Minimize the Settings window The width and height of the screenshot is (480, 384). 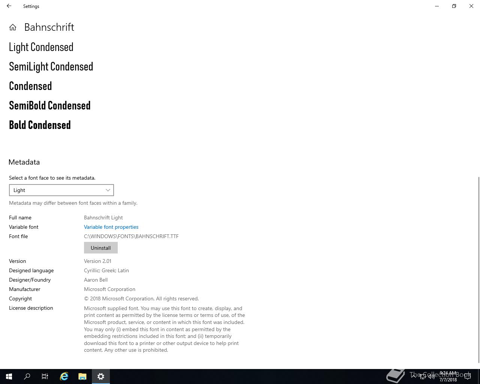coord(437,6)
